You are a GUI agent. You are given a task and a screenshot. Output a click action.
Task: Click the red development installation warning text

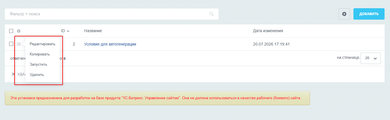tap(156, 98)
